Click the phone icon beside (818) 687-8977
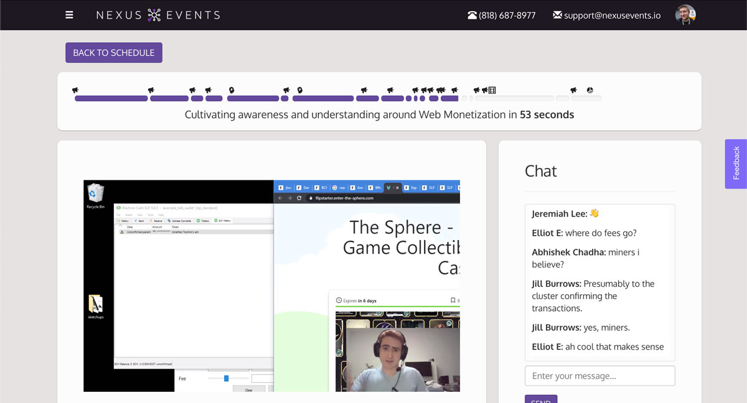Viewport: 747px width, 403px height. pos(472,16)
